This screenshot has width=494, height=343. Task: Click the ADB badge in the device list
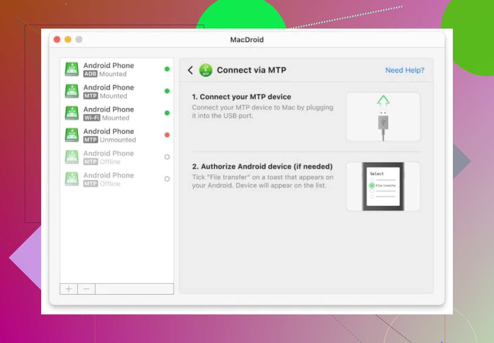(x=90, y=74)
